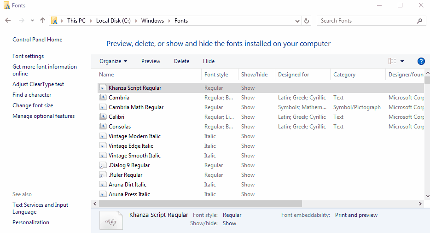Expand the chevron after This PC
Screen dimensions: 430x233
(x=91, y=21)
